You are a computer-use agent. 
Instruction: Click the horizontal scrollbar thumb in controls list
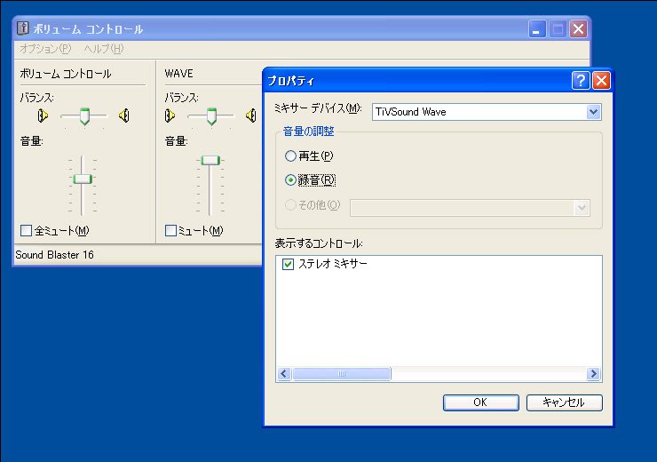(342, 373)
